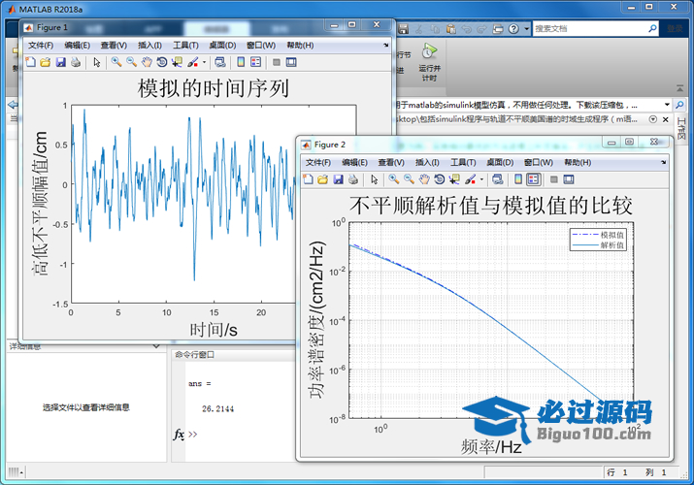The height and width of the screenshot is (485, 694).
Task: Enable Rotate 3D tool in Figure 1
Action: (161, 62)
